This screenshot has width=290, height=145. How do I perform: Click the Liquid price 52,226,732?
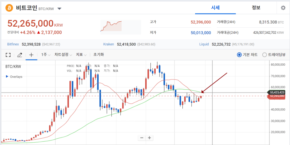(221, 44)
